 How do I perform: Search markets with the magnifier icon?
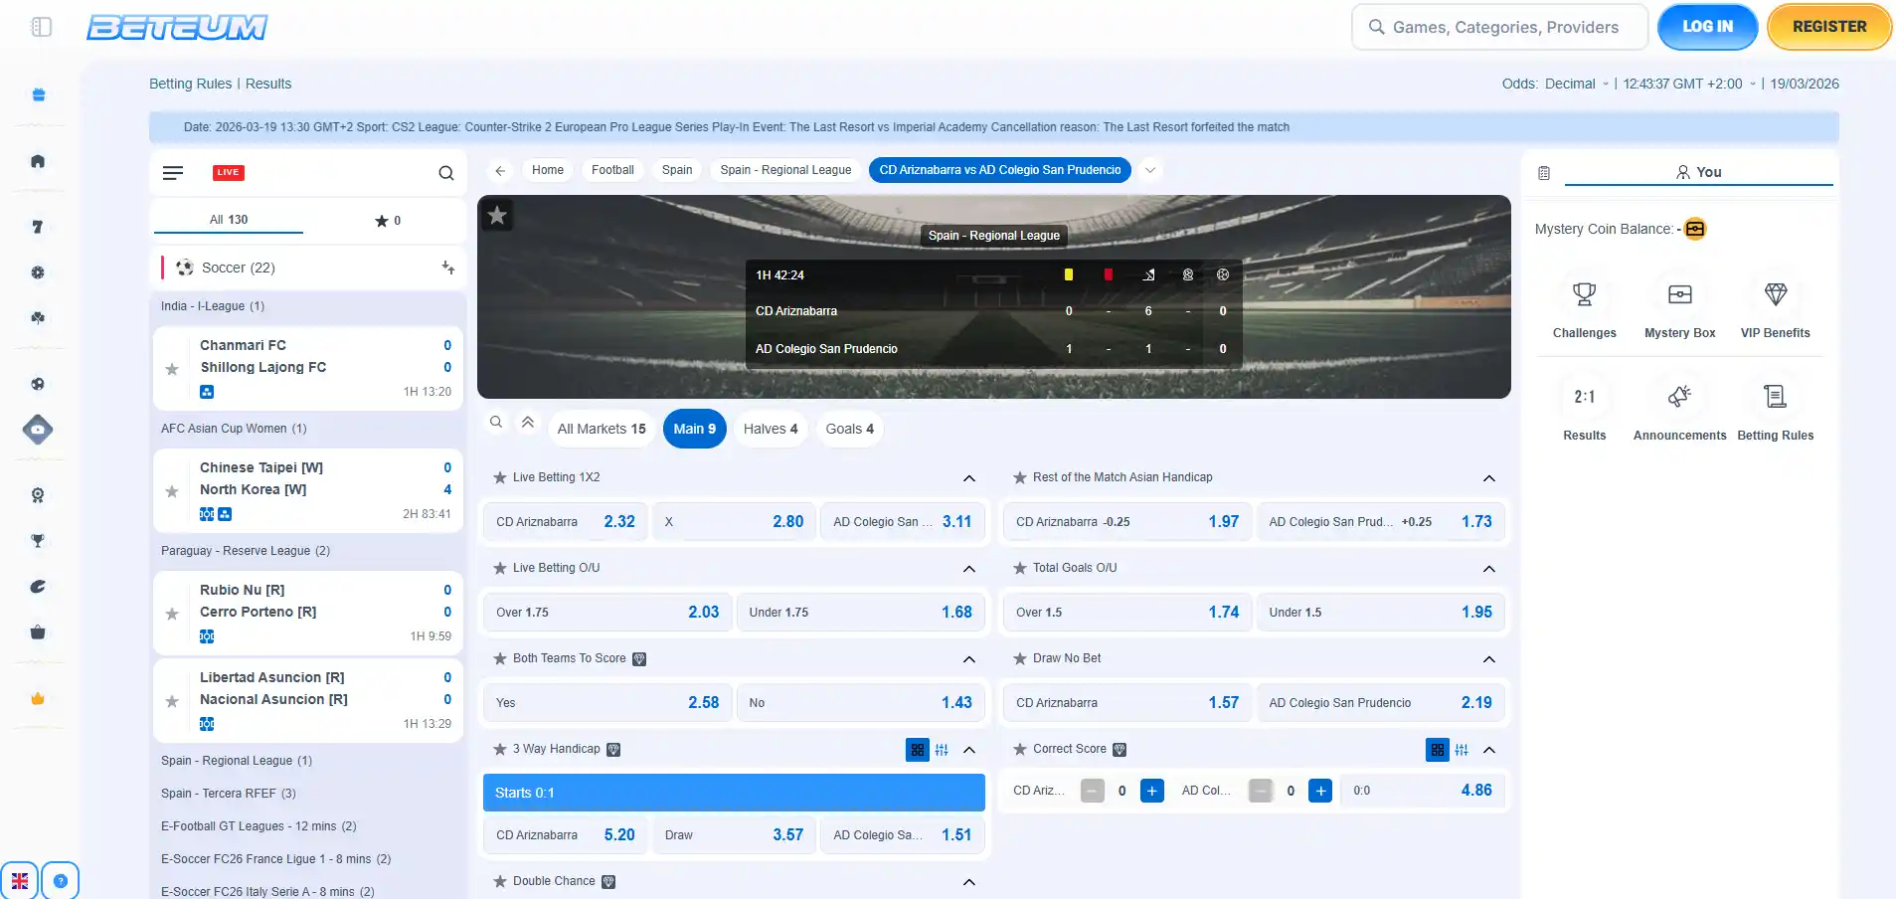pos(496,423)
